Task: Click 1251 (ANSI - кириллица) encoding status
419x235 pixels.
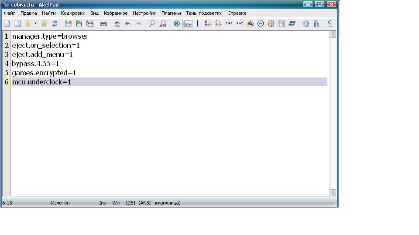Action: click(153, 203)
